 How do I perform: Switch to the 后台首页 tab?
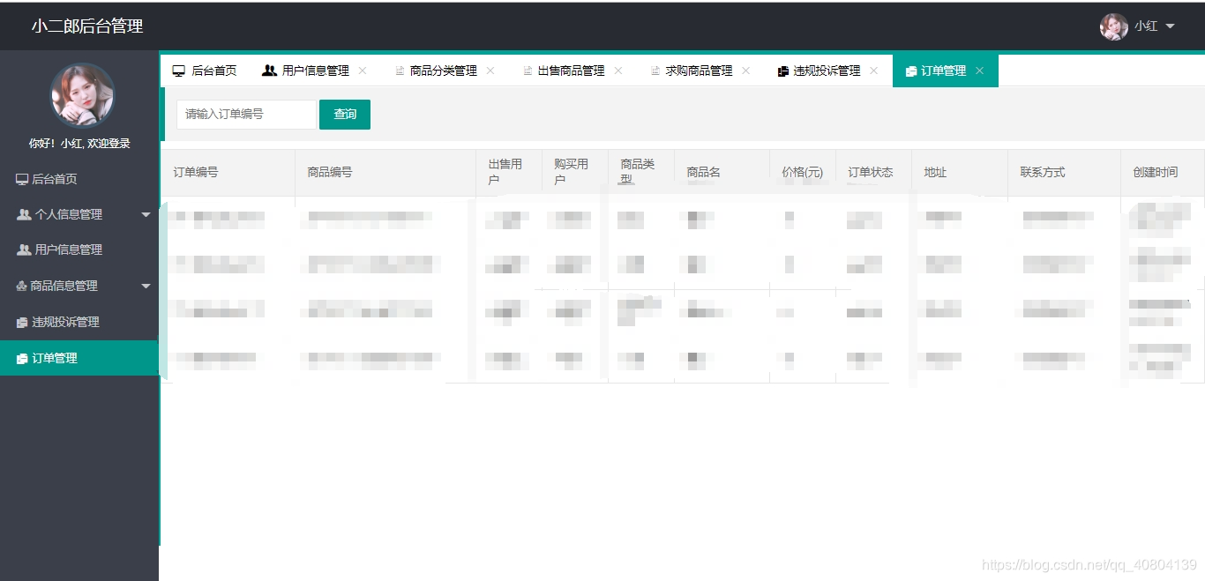pyautogui.click(x=205, y=71)
